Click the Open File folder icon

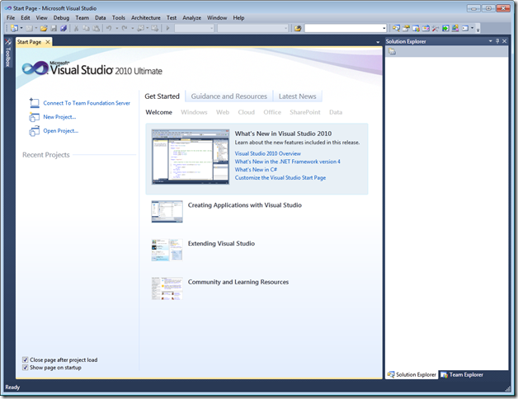[x=44, y=28]
